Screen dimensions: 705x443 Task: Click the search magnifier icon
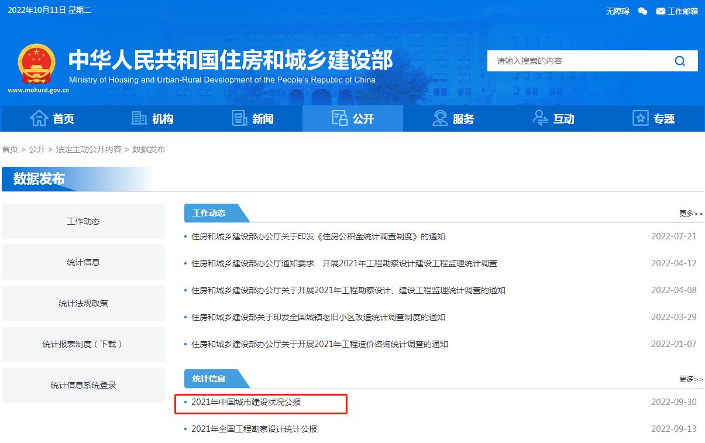[x=679, y=61]
